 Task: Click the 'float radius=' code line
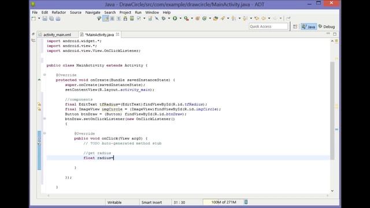(98, 158)
